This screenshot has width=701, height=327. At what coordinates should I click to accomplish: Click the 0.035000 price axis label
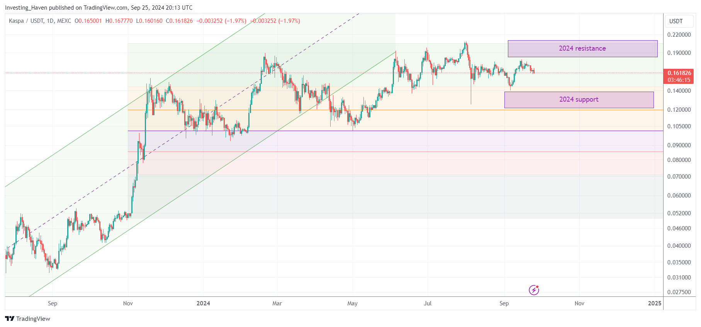point(679,262)
